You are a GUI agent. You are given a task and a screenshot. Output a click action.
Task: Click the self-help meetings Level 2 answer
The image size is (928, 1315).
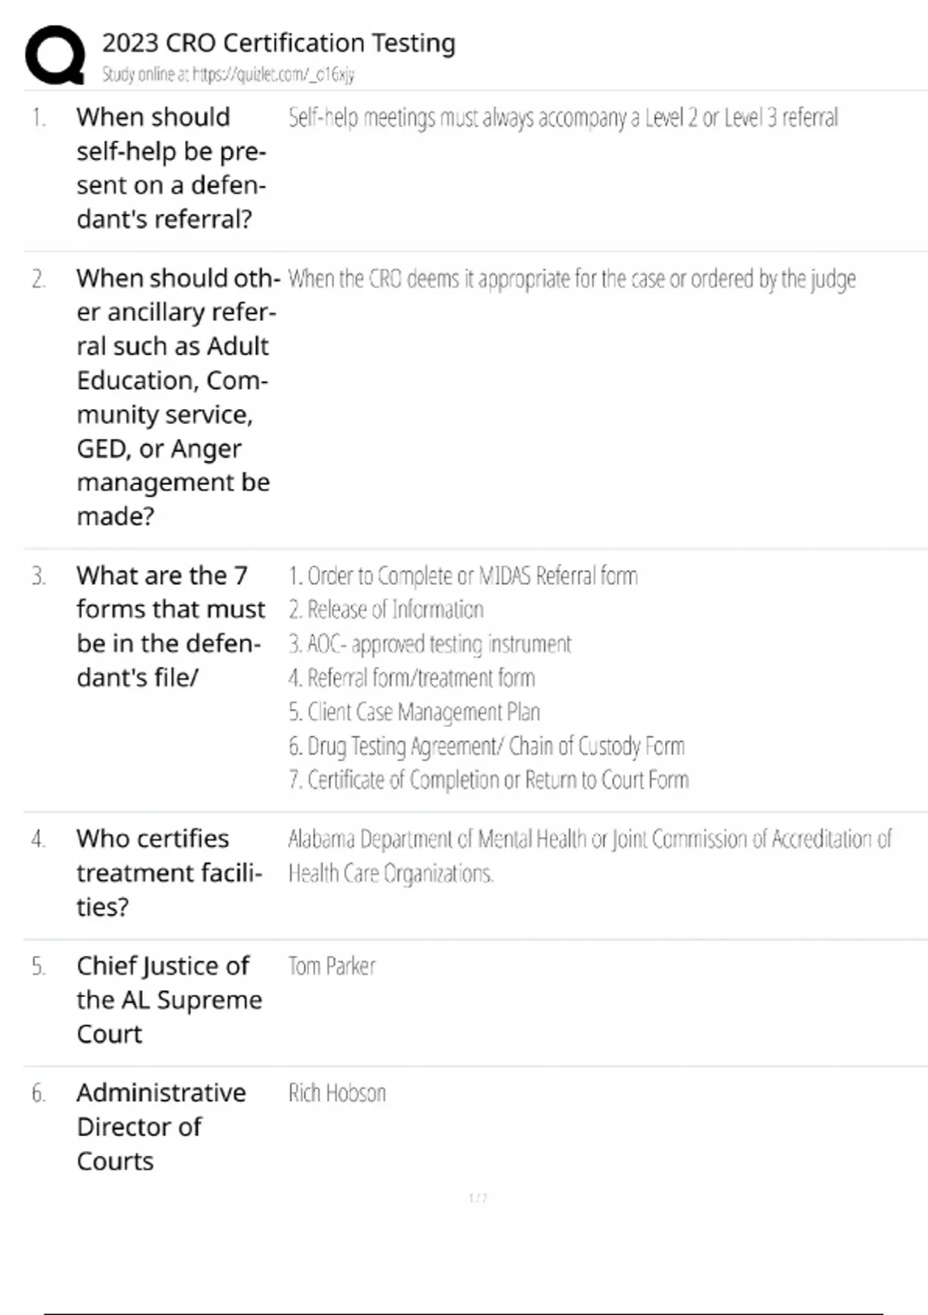pyautogui.click(x=563, y=118)
